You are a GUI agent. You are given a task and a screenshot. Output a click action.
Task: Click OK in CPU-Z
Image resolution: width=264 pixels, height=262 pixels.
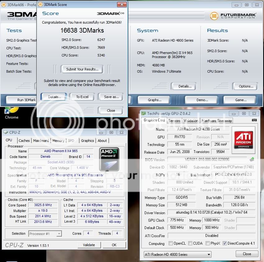(114, 245)
